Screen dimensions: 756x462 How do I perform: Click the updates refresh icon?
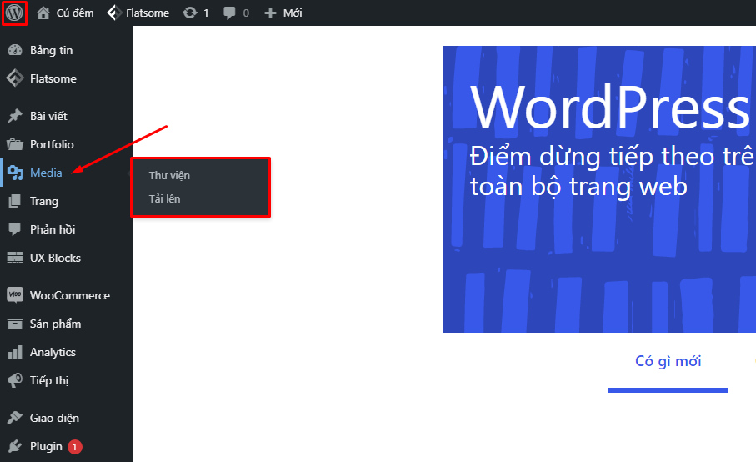tap(189, 13)
